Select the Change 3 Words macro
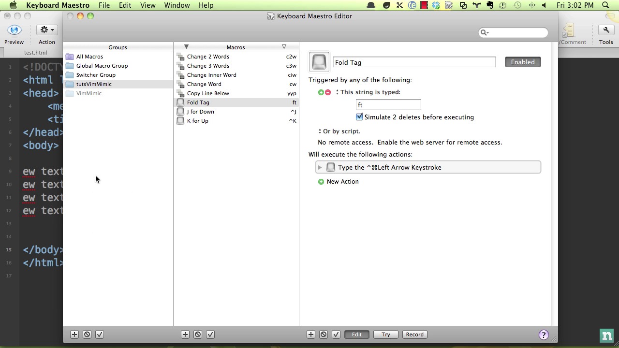Image resolution: width=619 pixels, height=348 pixels. (236, 66)
